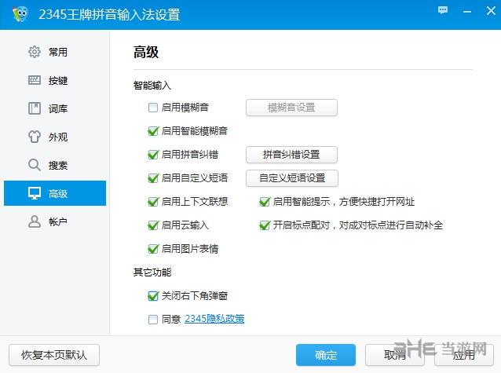Open the 2345隐私政策 link

coord(214,320)
